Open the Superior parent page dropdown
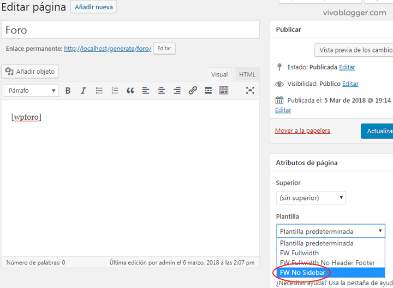 click(x=311, y=198)
